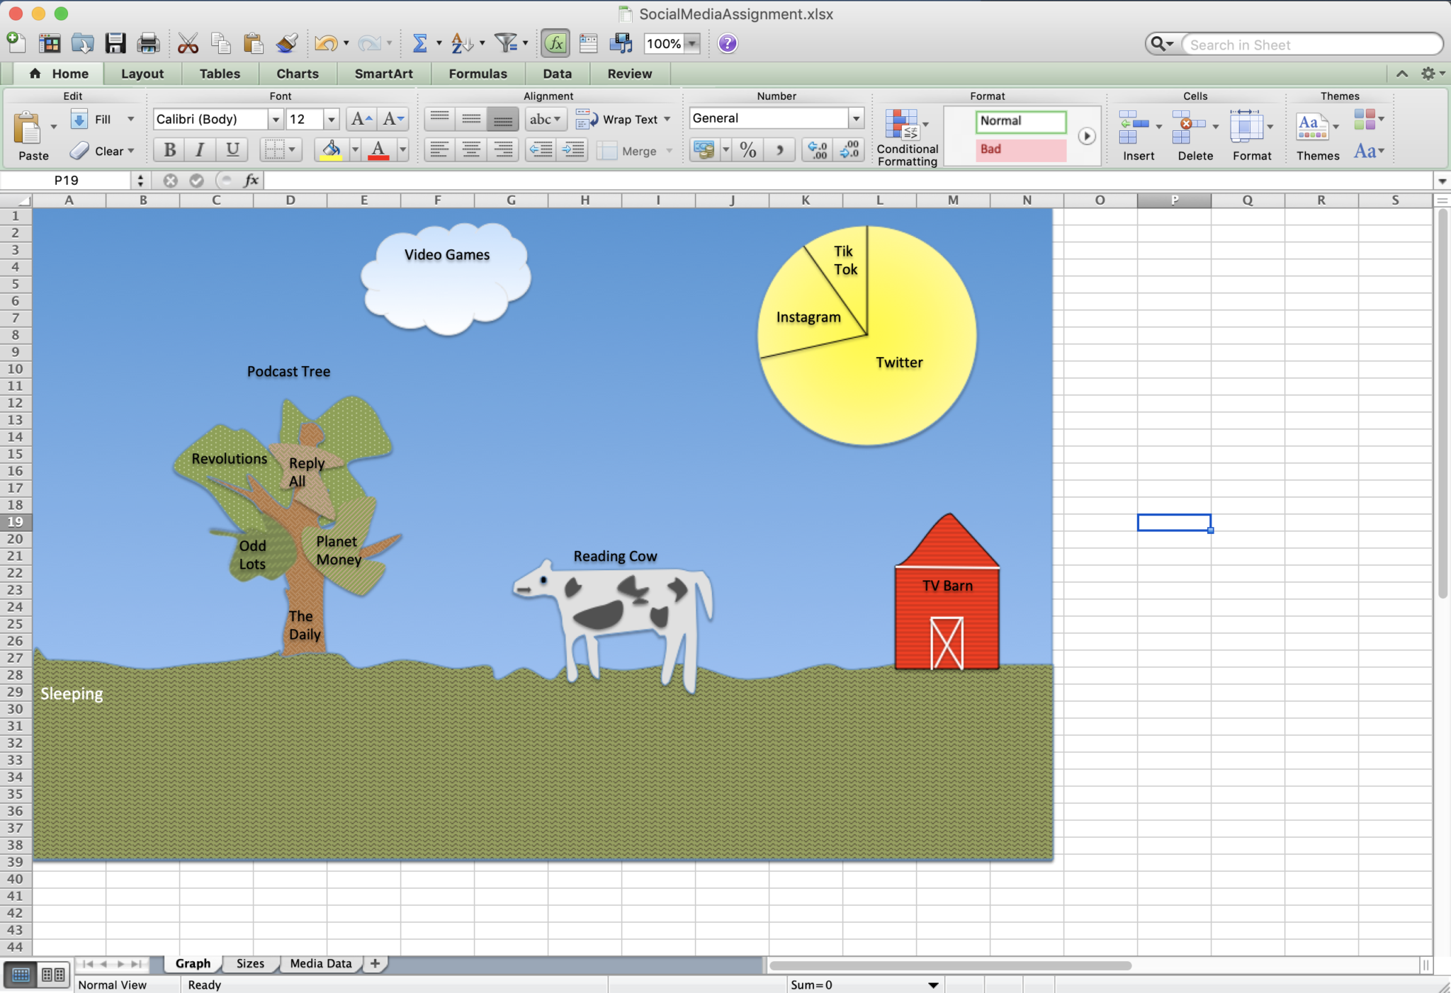
Task: Click the Format Painter brush icon
Action: click(x=286, y=44)
